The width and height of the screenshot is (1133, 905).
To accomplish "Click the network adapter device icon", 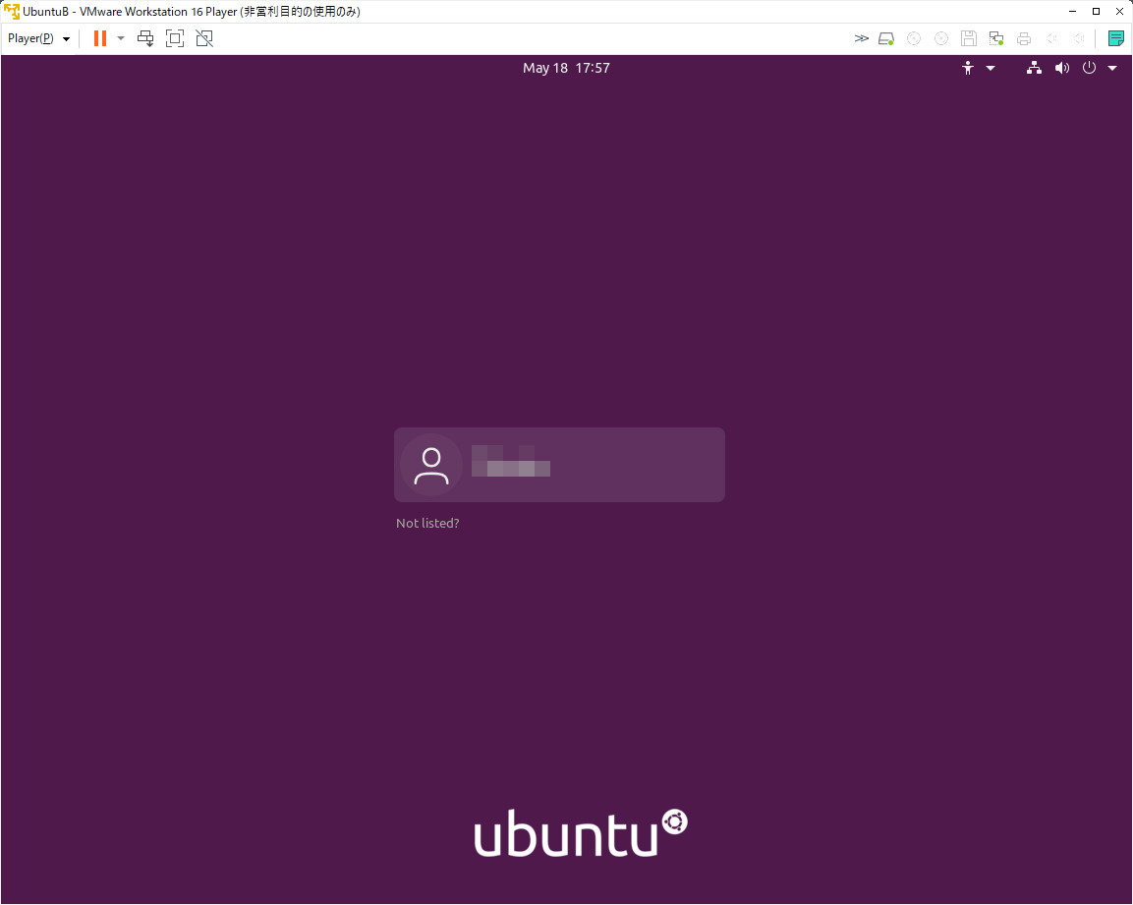I will click(996, 38).
